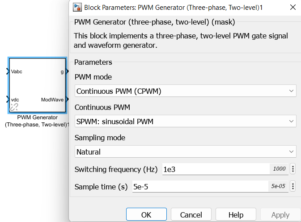Click the ModWave output port arrow
This screenshot has width=301, height=222.
point(67,100)
